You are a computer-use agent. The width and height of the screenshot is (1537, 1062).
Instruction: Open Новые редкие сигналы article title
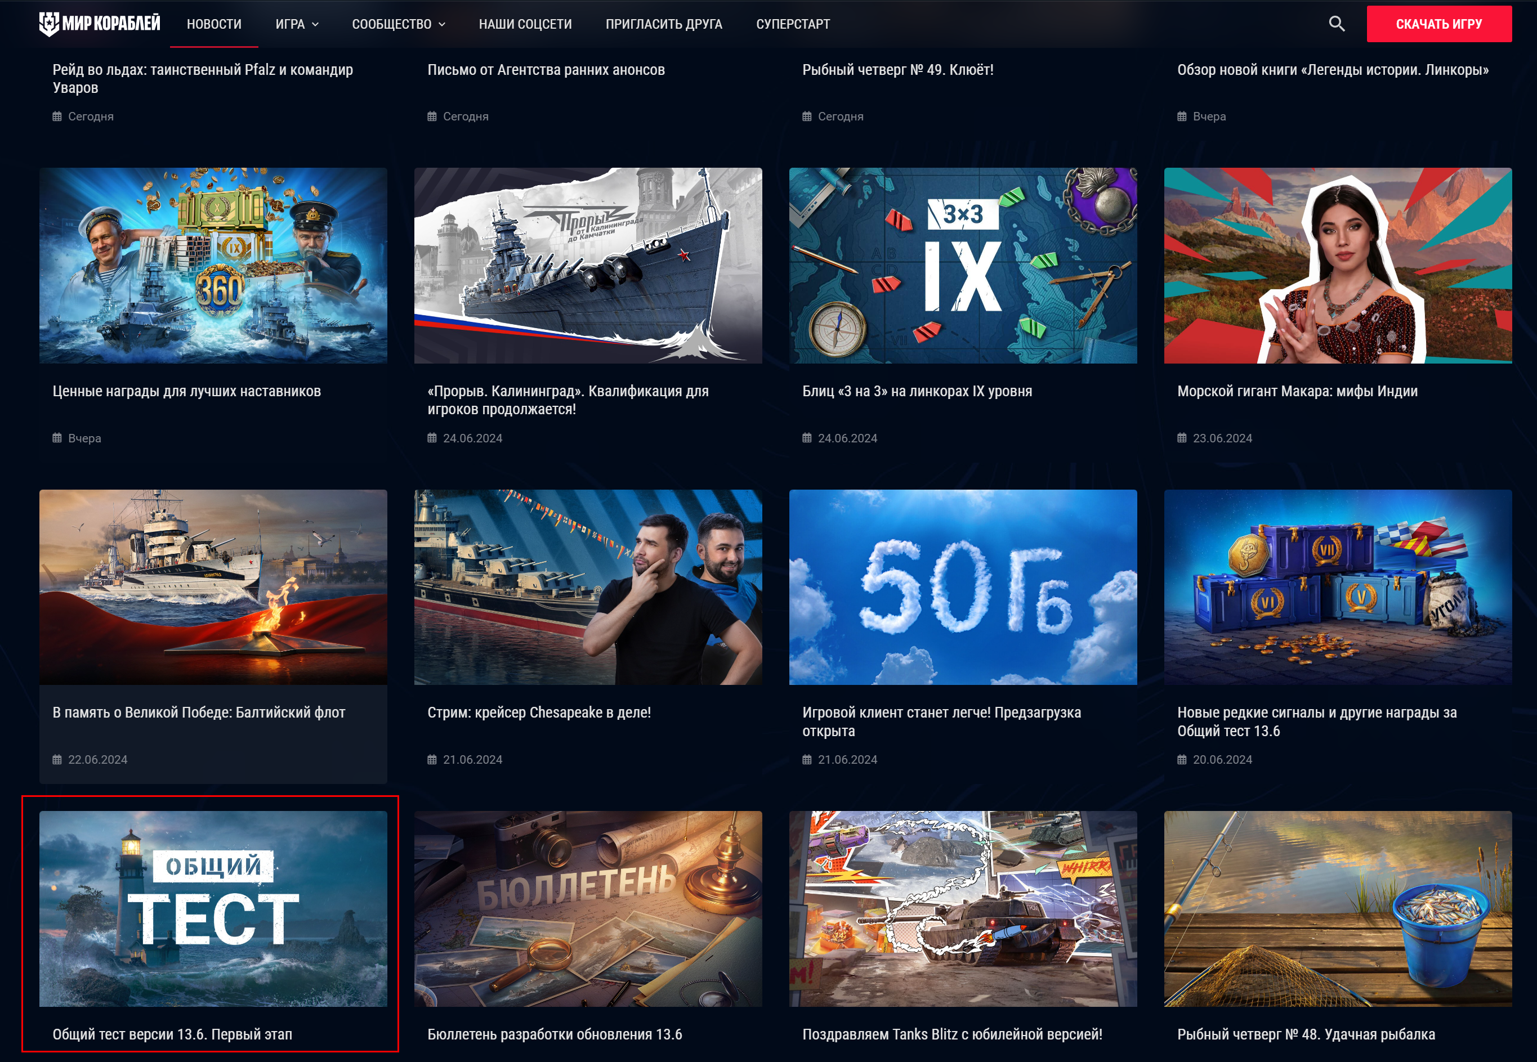(x=1317, y=722)
